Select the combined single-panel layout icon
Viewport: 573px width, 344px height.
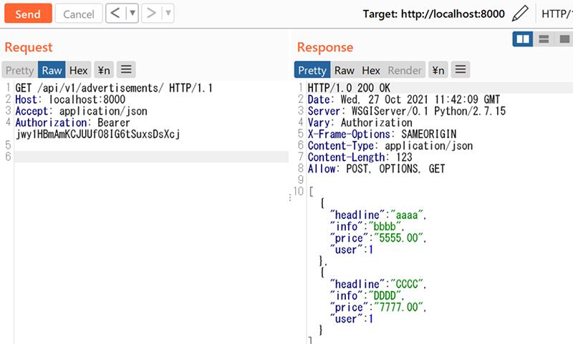coord(564,39)
